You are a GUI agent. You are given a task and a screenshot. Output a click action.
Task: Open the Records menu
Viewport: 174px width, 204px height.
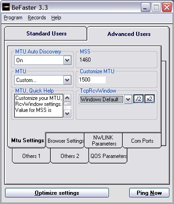point(37,17)
